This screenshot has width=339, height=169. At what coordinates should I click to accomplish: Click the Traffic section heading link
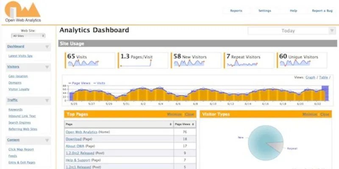pos(13,100)
